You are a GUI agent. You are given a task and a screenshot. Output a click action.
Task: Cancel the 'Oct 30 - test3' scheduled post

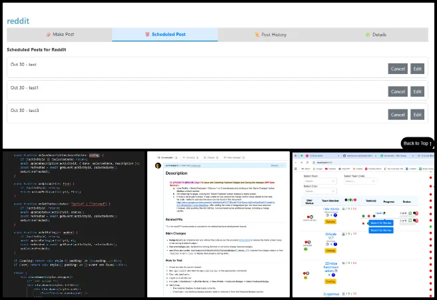coord(398,114)
